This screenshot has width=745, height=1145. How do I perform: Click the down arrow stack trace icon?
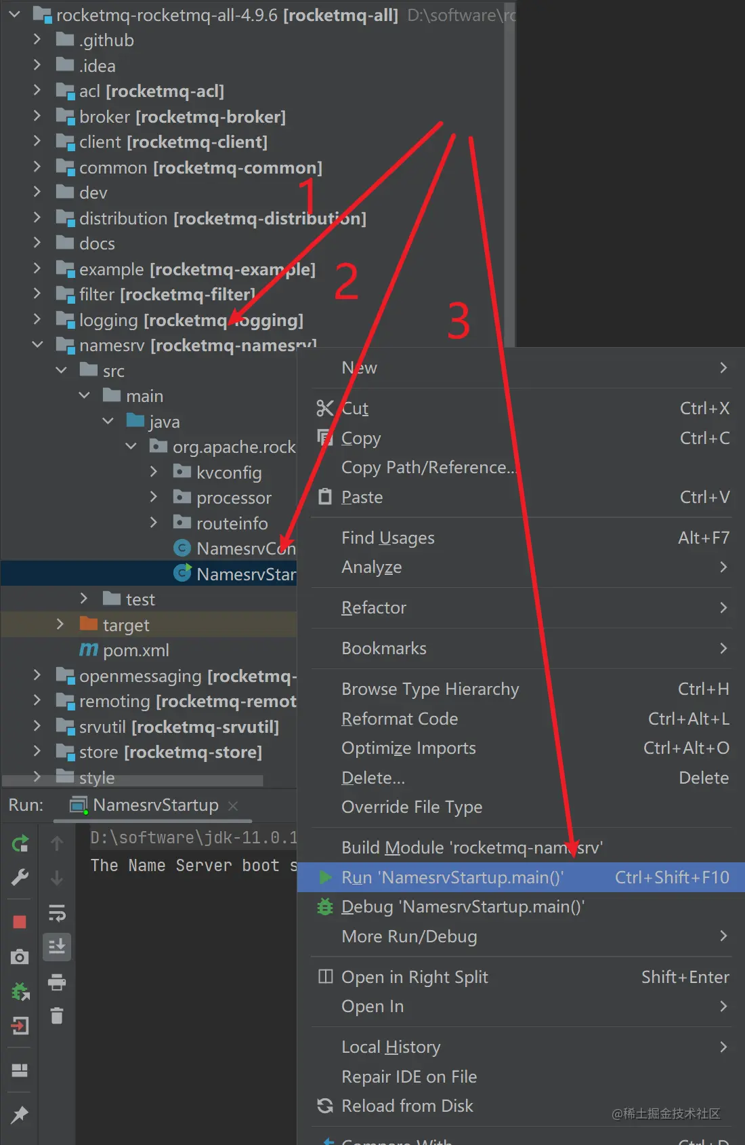[x=57, y=878]
